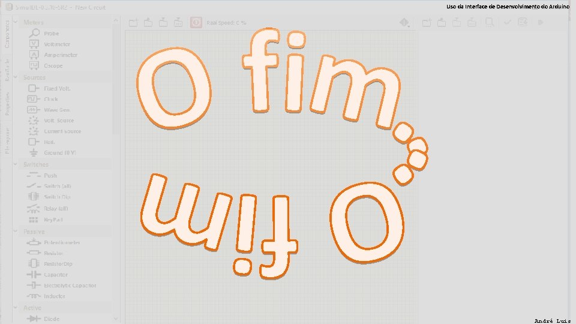This screenshot has height=324, width=576.
Task: Collapse the Switches category
Action: click(x=16, y=164)
